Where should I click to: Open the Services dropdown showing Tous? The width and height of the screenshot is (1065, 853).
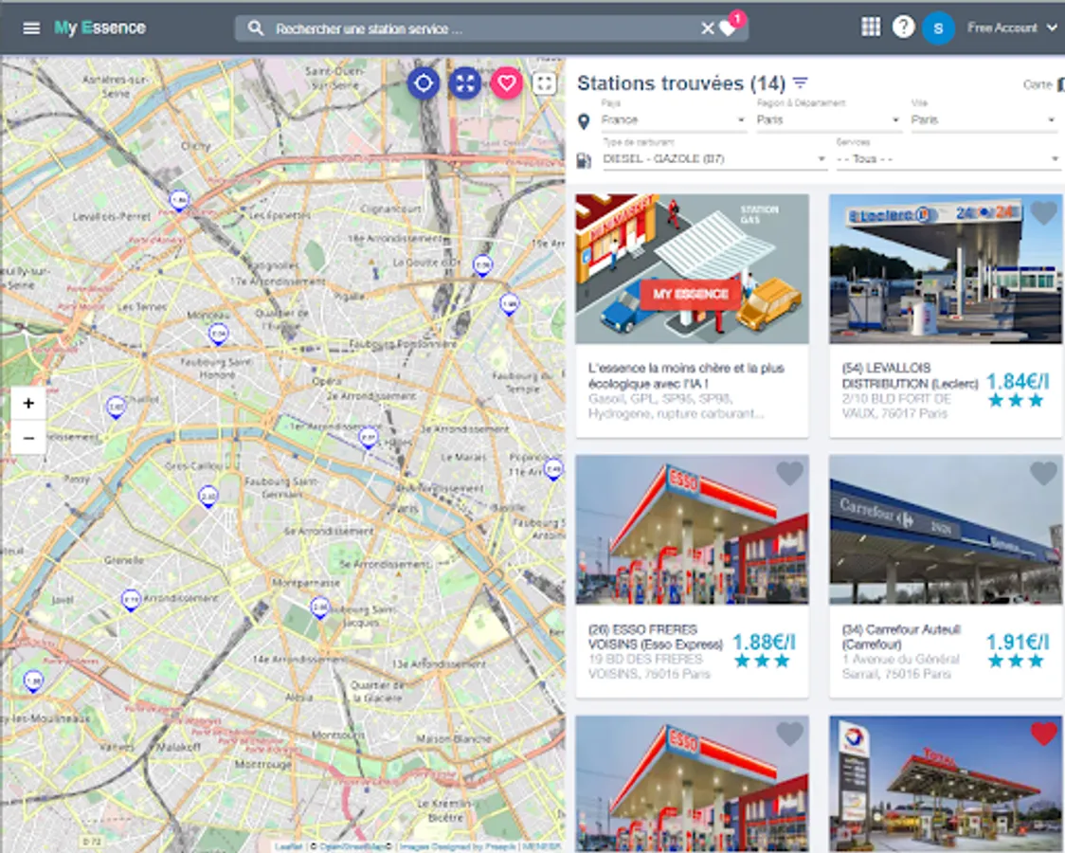click(948, 159)
